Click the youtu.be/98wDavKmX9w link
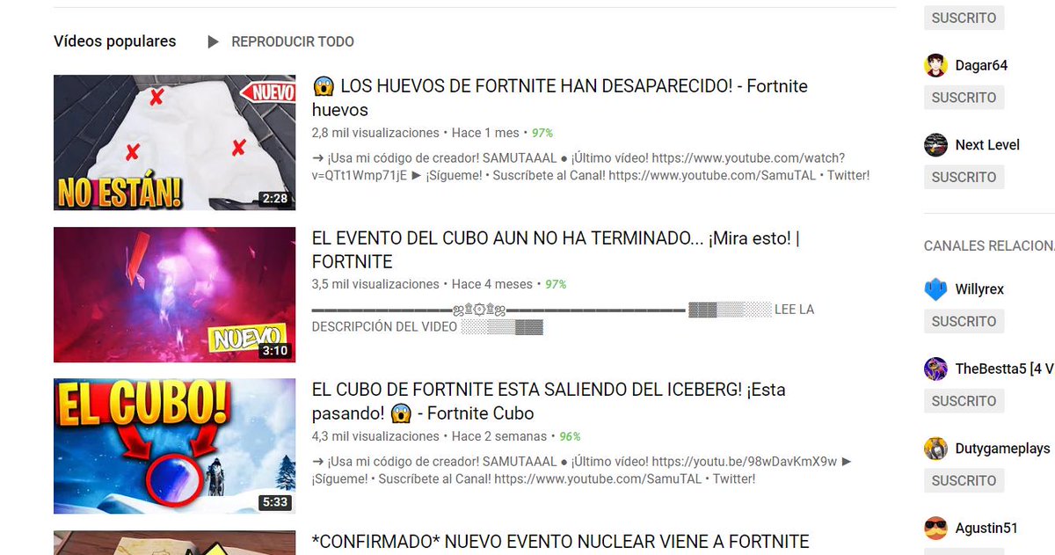Screen dimensions: 1055x555 tap(744, 462)
